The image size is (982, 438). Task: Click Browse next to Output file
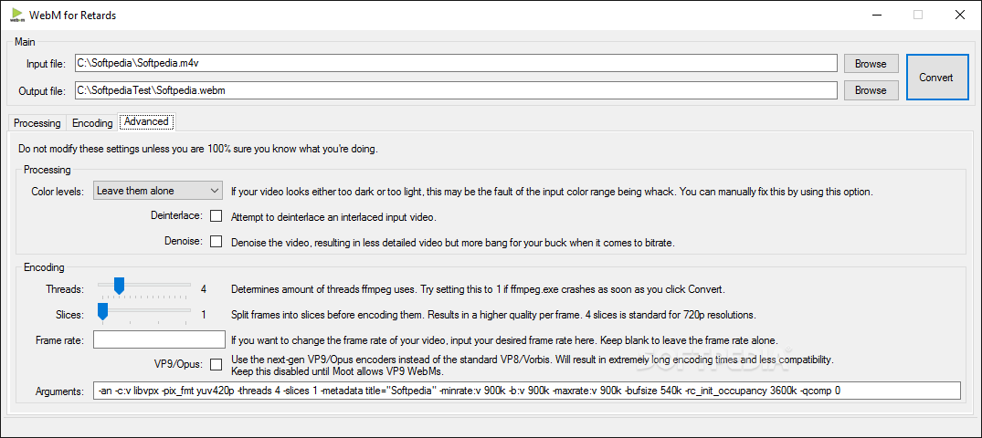(871, 90)
